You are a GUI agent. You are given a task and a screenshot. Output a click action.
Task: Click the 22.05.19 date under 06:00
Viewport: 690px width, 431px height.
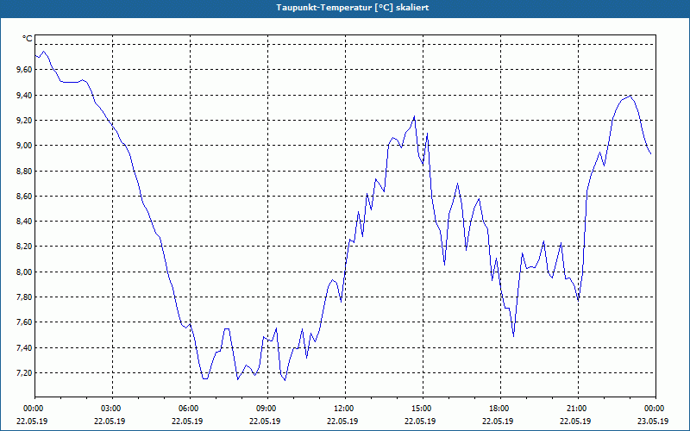tap(187, 421)
